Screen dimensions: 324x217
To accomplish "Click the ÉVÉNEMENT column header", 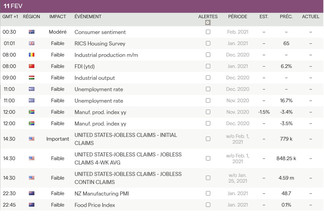I will tap(88, 16).
